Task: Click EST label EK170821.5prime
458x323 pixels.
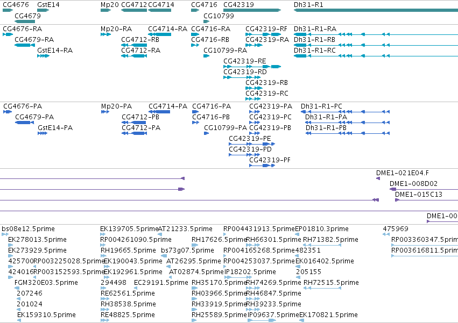Action: tap(328, 315)
